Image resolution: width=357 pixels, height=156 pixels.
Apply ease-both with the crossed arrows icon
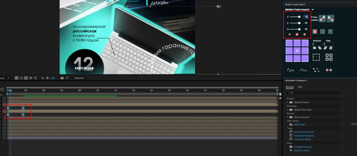click(288, 29)
